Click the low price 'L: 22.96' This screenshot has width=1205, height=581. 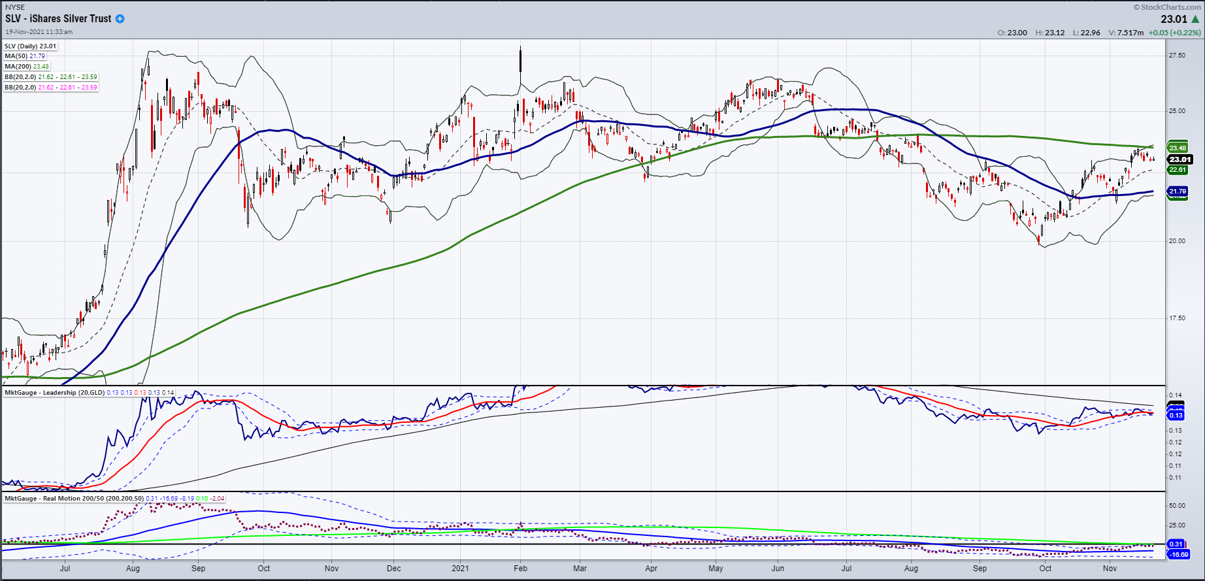coord(1087,33)
